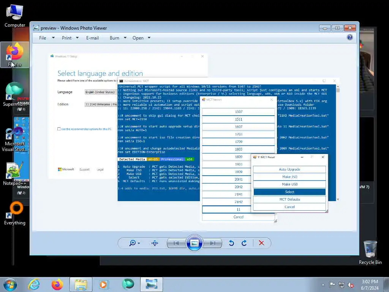Click the '1507' version shown in the photo
This screenshot has width=389, height=292.
pyautogui.click(x=239, y=112)
